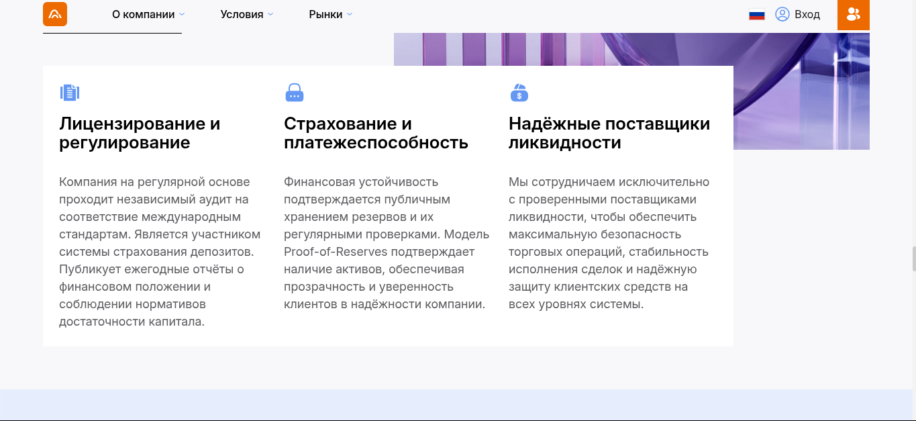Open the Рынки menu
Image resolution: width=916 pixels, height=421 pixels.
325,14
